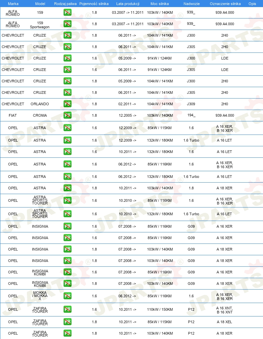Click the 939 A4.000 engine code in the Fiat Croma row
The height and width of the screenshot is (339, 263).
pyautogui.click(x=225, y=115)
